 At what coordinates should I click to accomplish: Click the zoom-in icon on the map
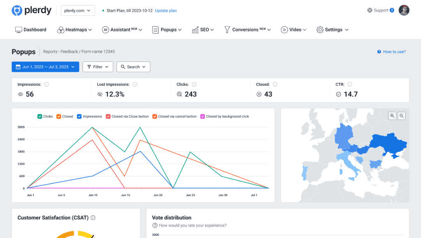[x=392, y=116]
